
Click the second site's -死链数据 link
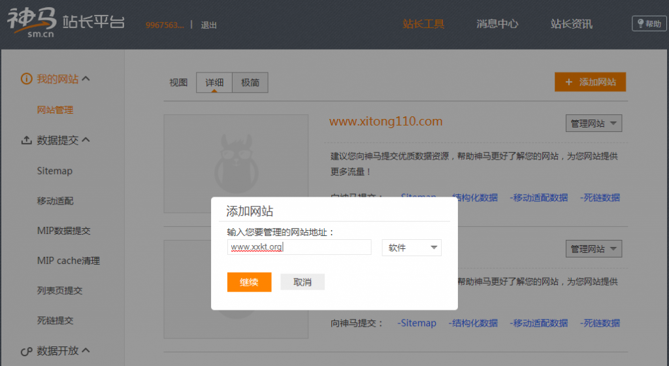point(600,323)
